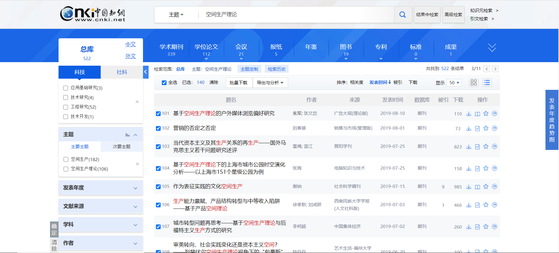
Task: Open HTML reading for article 106
Action: coord(477,205)
